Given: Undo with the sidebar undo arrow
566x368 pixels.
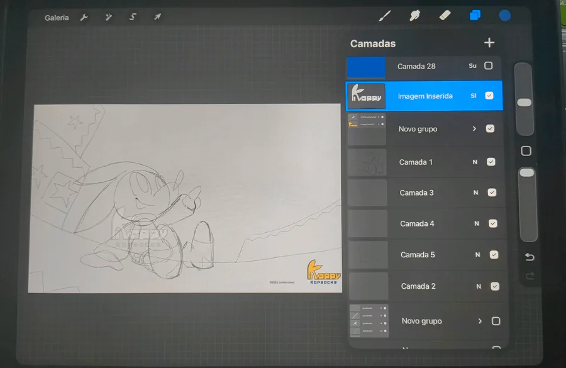Looking at the screenshot, I should tap(530, 257).
